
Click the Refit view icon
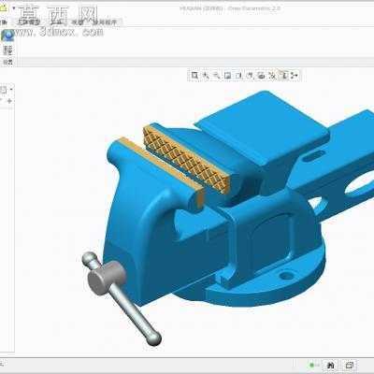pos(194,76)
